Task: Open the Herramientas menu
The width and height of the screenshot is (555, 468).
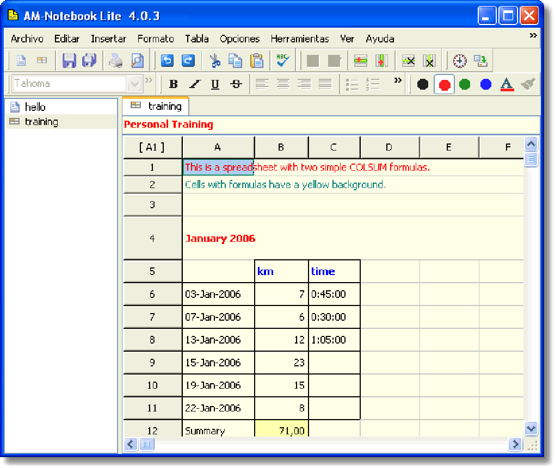Action: tap(300, 39)
